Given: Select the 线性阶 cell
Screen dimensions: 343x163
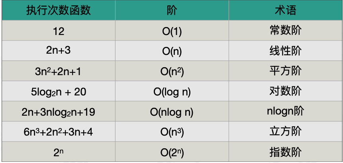Looking at the screenshot, I should (x=286, y=50).
